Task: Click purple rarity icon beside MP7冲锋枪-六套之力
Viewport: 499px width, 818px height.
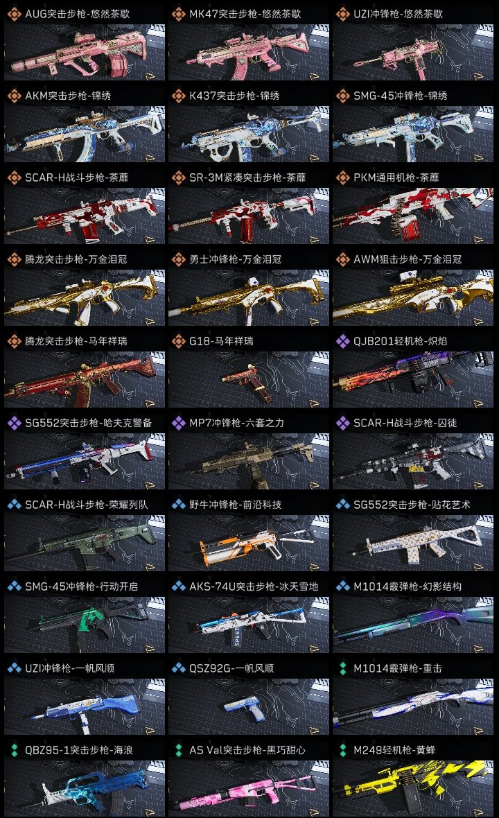Action: [178, 423]
